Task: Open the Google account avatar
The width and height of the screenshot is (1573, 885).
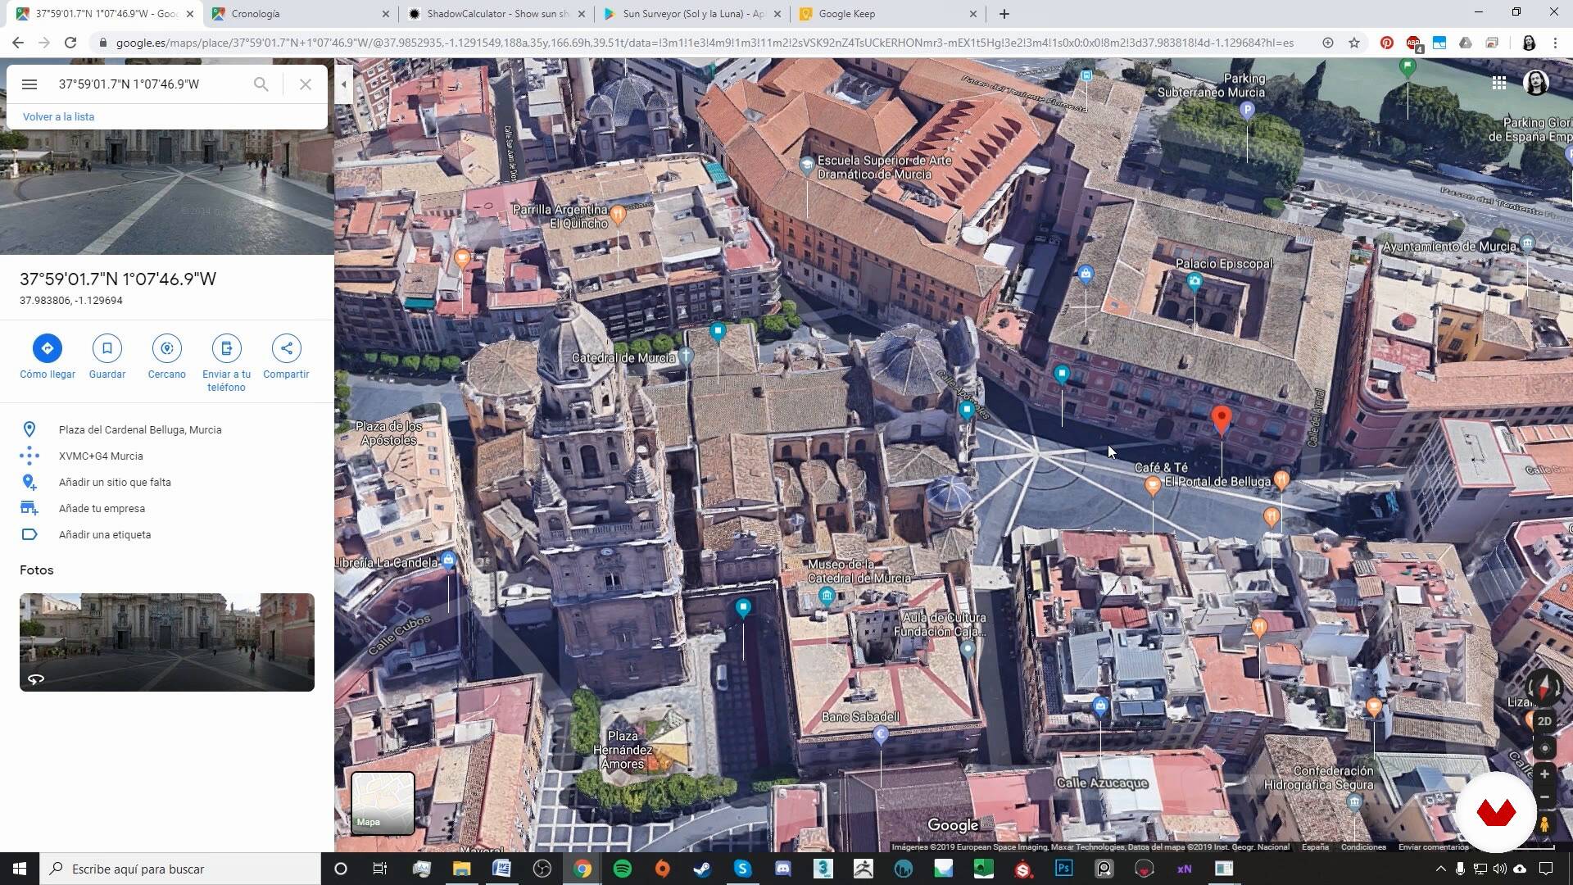Action: (1536, 83)
